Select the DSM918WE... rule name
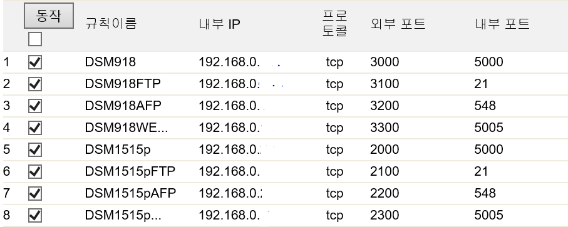This screenshot has height=227, width=568. [127, 128]
